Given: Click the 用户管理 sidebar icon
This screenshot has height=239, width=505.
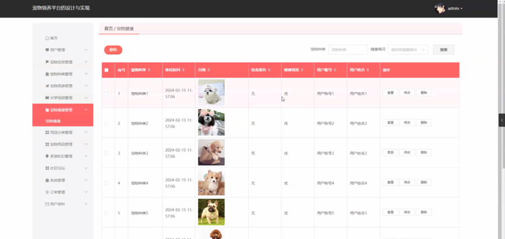Looking at the screenshot, I should pyautogui.click(x=47, y=50).
